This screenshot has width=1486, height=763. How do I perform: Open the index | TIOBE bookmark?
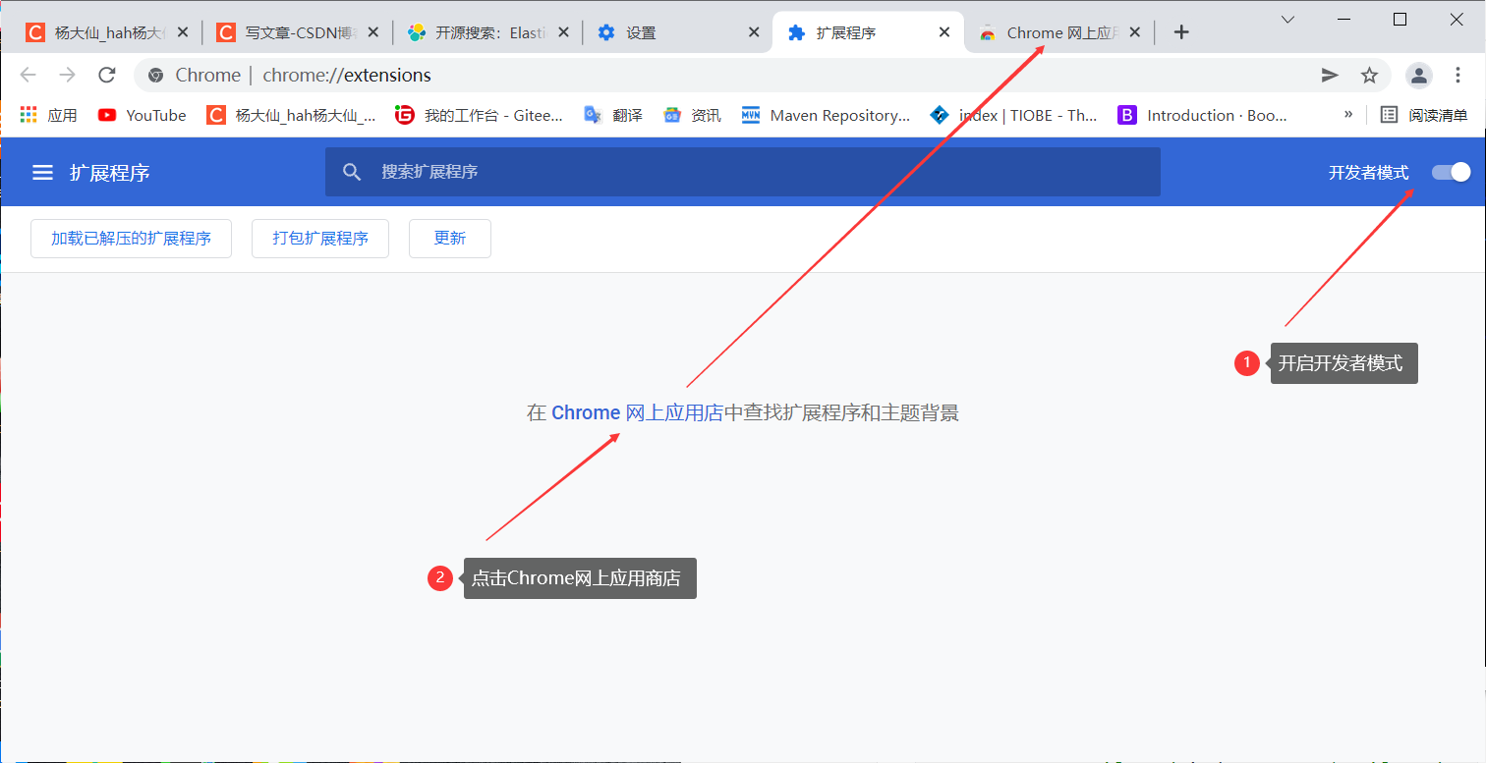point(1014,115)
